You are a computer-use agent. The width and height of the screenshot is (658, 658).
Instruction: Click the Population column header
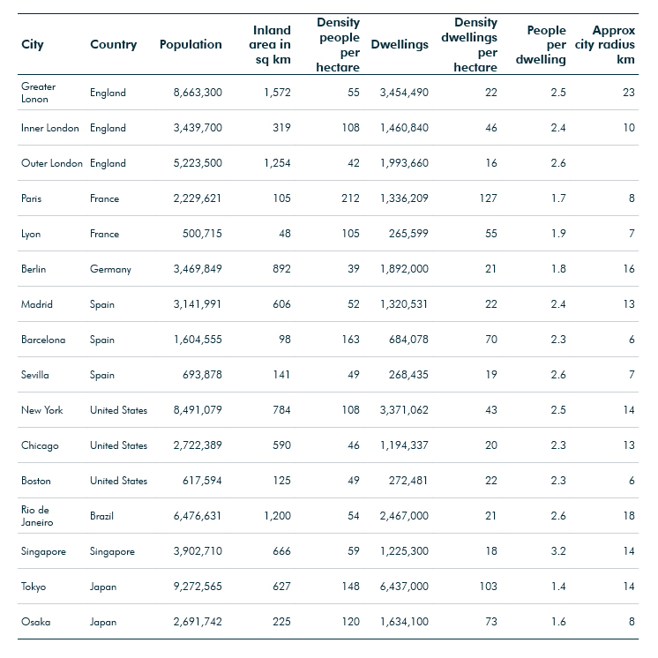[x=191, y=44]
